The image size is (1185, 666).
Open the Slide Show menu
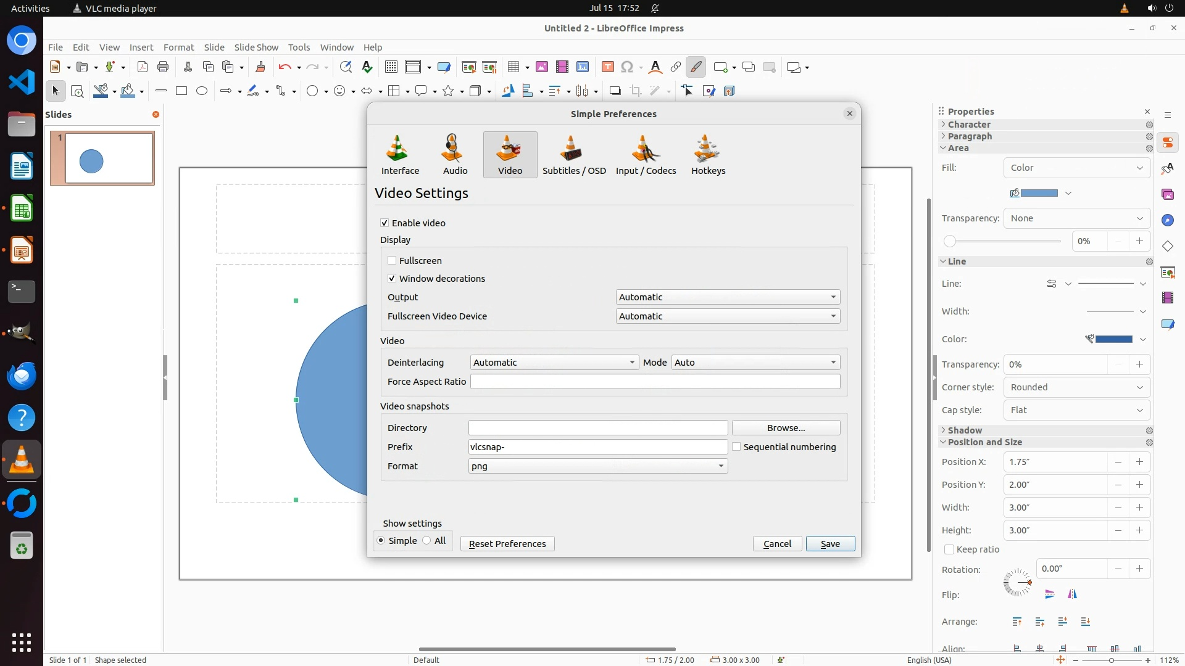pyautogui.click(x=256, y=47)
